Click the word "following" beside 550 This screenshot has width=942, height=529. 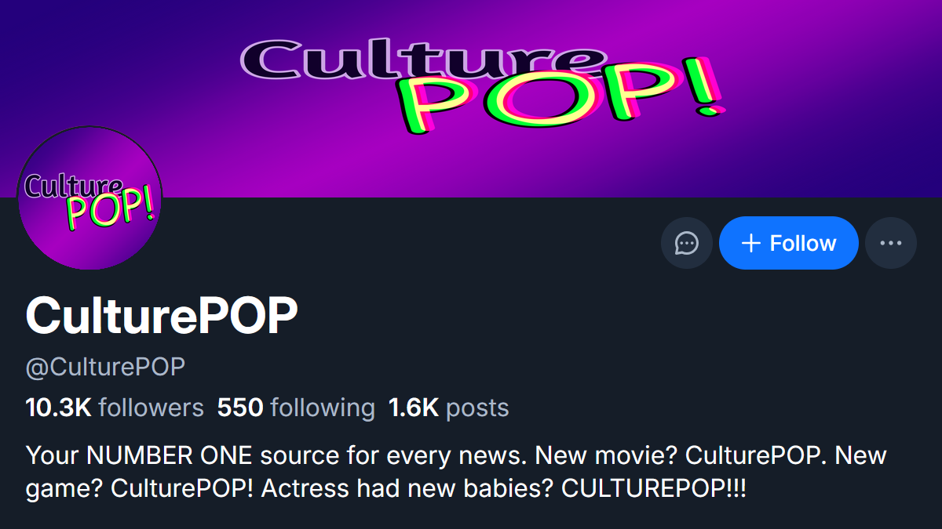point(322,408)
